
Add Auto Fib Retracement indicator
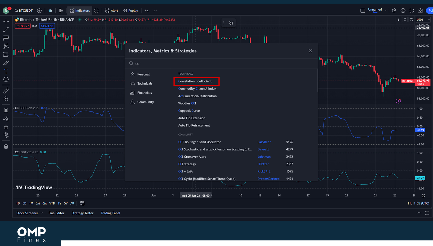click(194, 125)
